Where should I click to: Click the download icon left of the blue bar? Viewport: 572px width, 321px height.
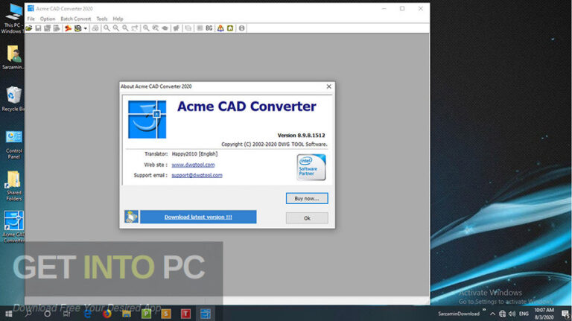click(x=131, y=217)
